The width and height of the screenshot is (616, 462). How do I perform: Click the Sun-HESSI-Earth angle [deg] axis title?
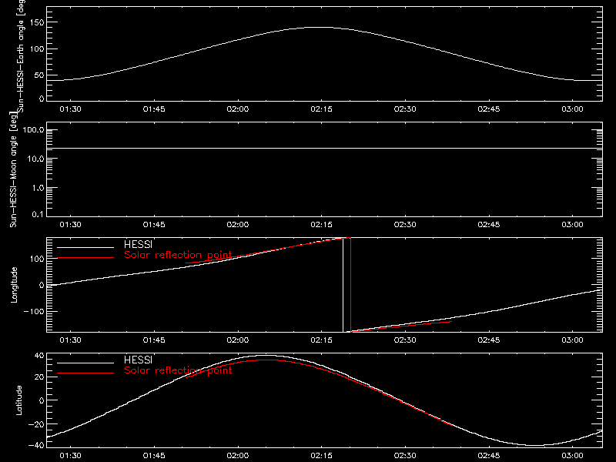pos(21,56)
